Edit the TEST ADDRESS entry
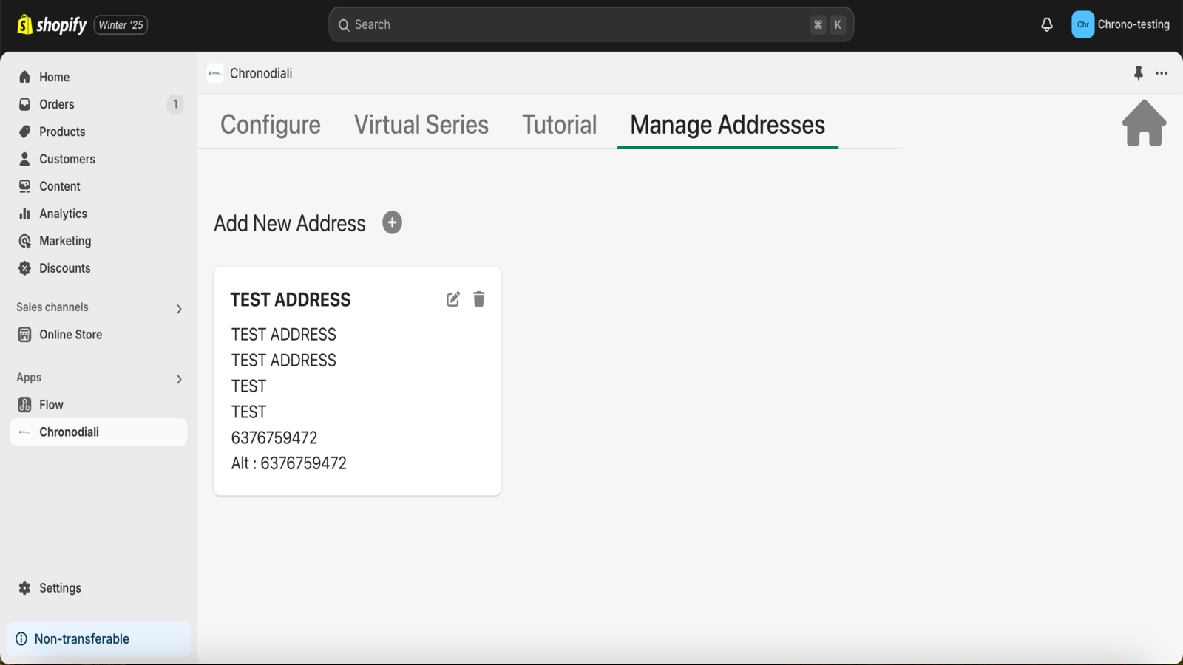 [x=452, y=299]
